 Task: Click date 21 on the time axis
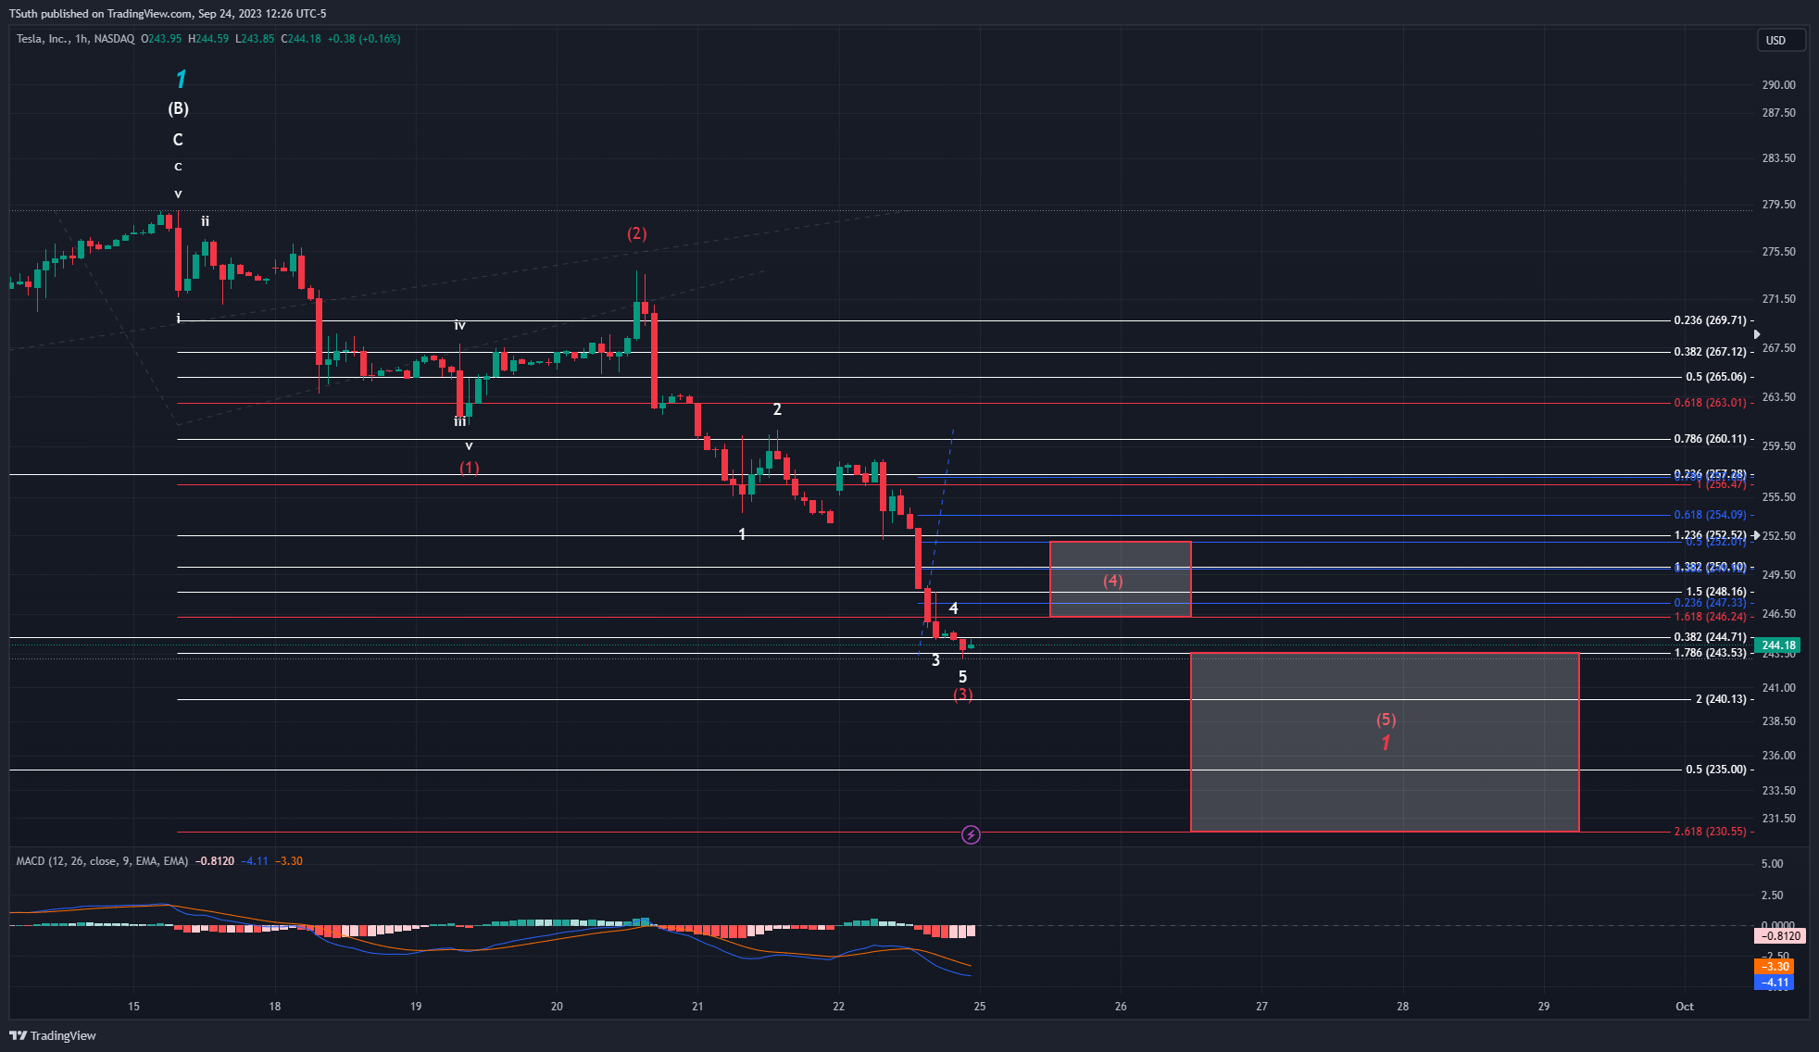[x=697, y=1007]
